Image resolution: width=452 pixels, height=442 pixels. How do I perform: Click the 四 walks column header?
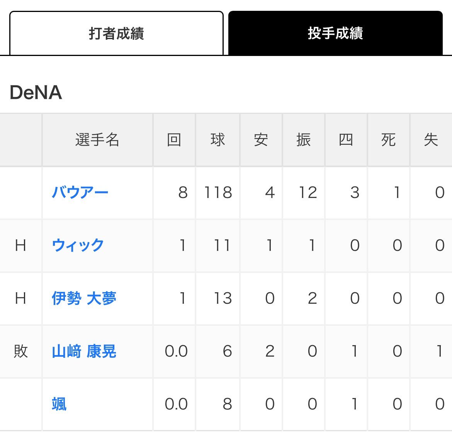(x=346, y=140)
